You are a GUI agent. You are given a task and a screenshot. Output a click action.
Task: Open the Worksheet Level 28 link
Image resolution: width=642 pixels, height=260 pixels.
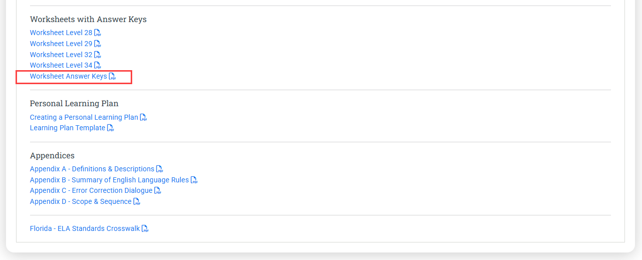(61, 33)
